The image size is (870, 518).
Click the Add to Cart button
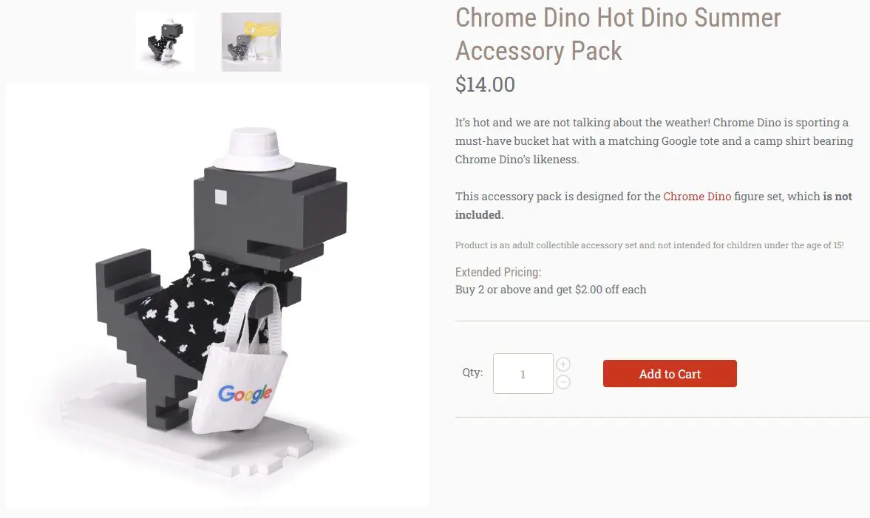pos(670,374)
